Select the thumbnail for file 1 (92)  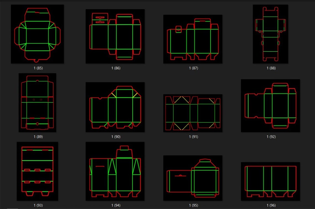(271, 105)
